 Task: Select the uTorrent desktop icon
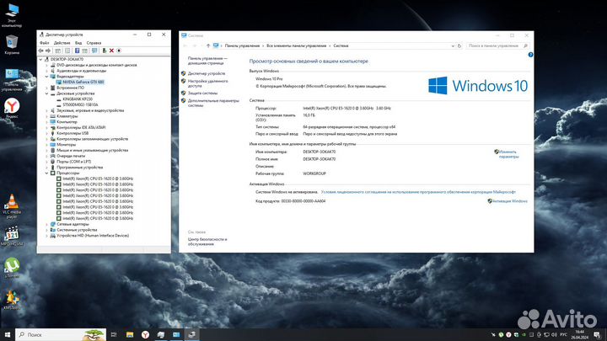pyautogui.click(x=12, y=268)
